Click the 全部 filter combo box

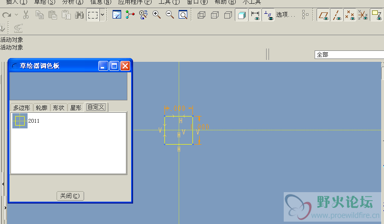pyautogui.click(x=349, y=55)
